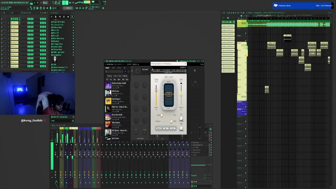Select Rhythm Guitar Toolkit preset thumbnail
Image resolution: width=336 pixels, height=189 pixels.
(x=108, y=85)
